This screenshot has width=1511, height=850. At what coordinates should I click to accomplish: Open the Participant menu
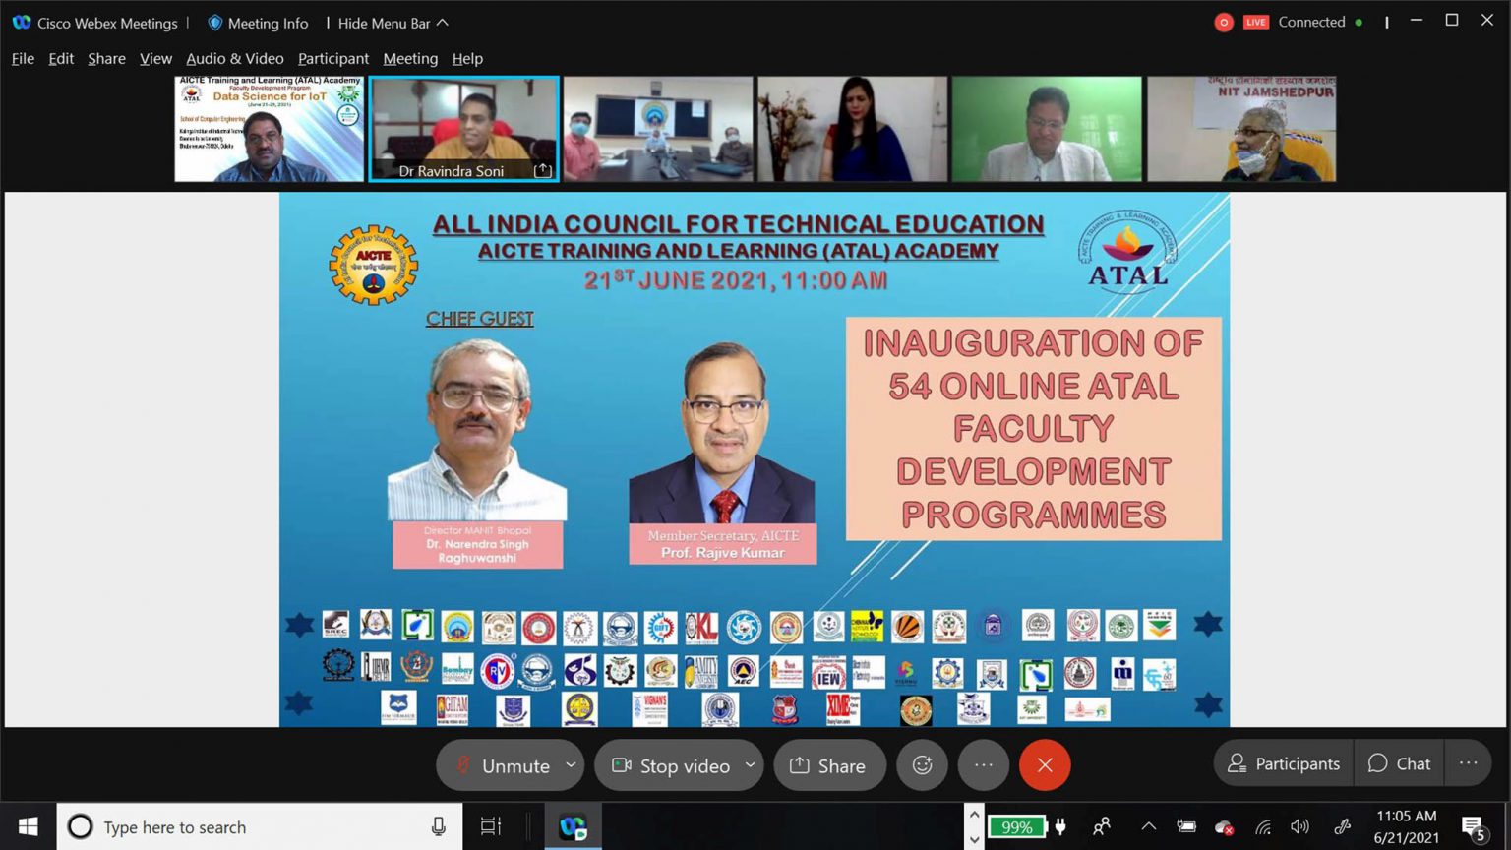[x=332, y=58]
